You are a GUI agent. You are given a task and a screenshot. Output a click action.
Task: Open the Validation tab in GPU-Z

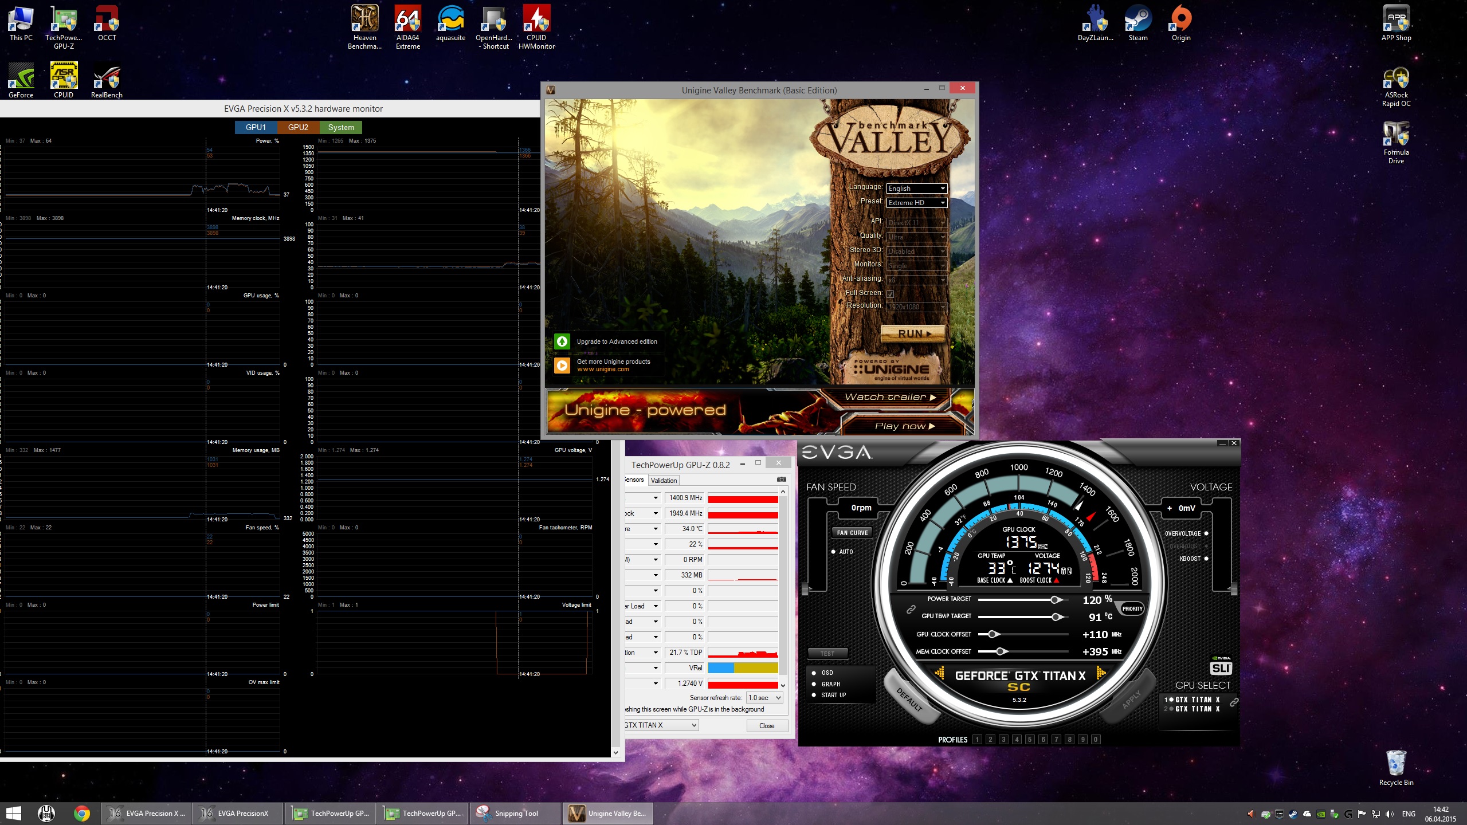664,481
